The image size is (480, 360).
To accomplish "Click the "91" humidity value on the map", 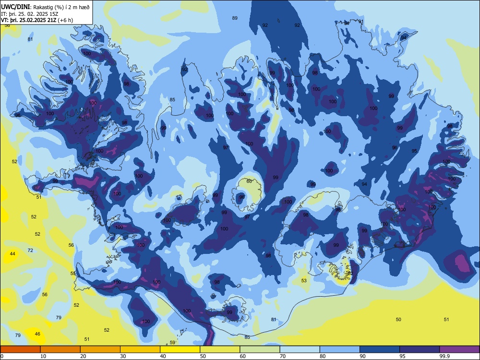I will tap(361, 22).
